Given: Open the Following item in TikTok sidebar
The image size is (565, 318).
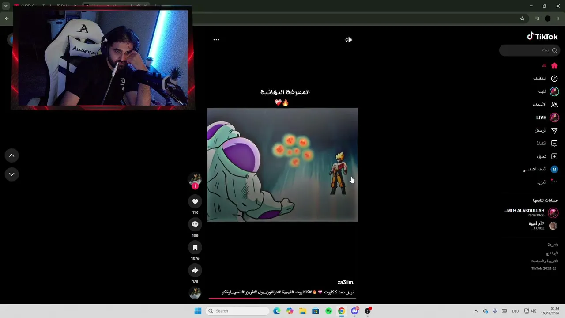Looking at the screenshot, I should pos(548,91).
